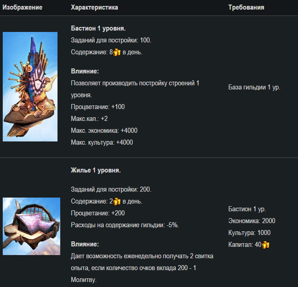298x287 pixels.
Task: Click the Жилье 1 уровня title
Action: [x=96, y=170]
